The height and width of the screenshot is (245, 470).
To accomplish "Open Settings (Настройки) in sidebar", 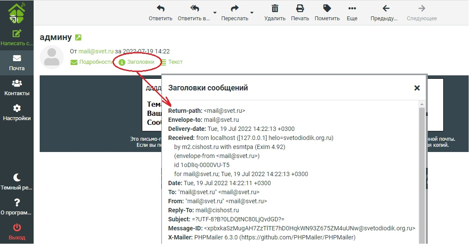I will pos(16,112).
